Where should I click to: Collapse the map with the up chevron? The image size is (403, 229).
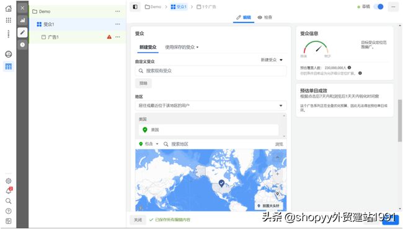[x=278, y=157]
